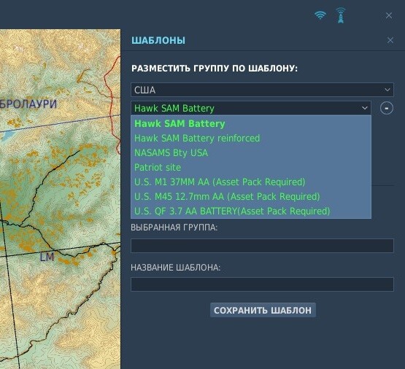Click the СОХРАНИТЬ ШАБЛОН button
Image resolution: width=405 pixels, height=369 pixels.
[263, 310]
